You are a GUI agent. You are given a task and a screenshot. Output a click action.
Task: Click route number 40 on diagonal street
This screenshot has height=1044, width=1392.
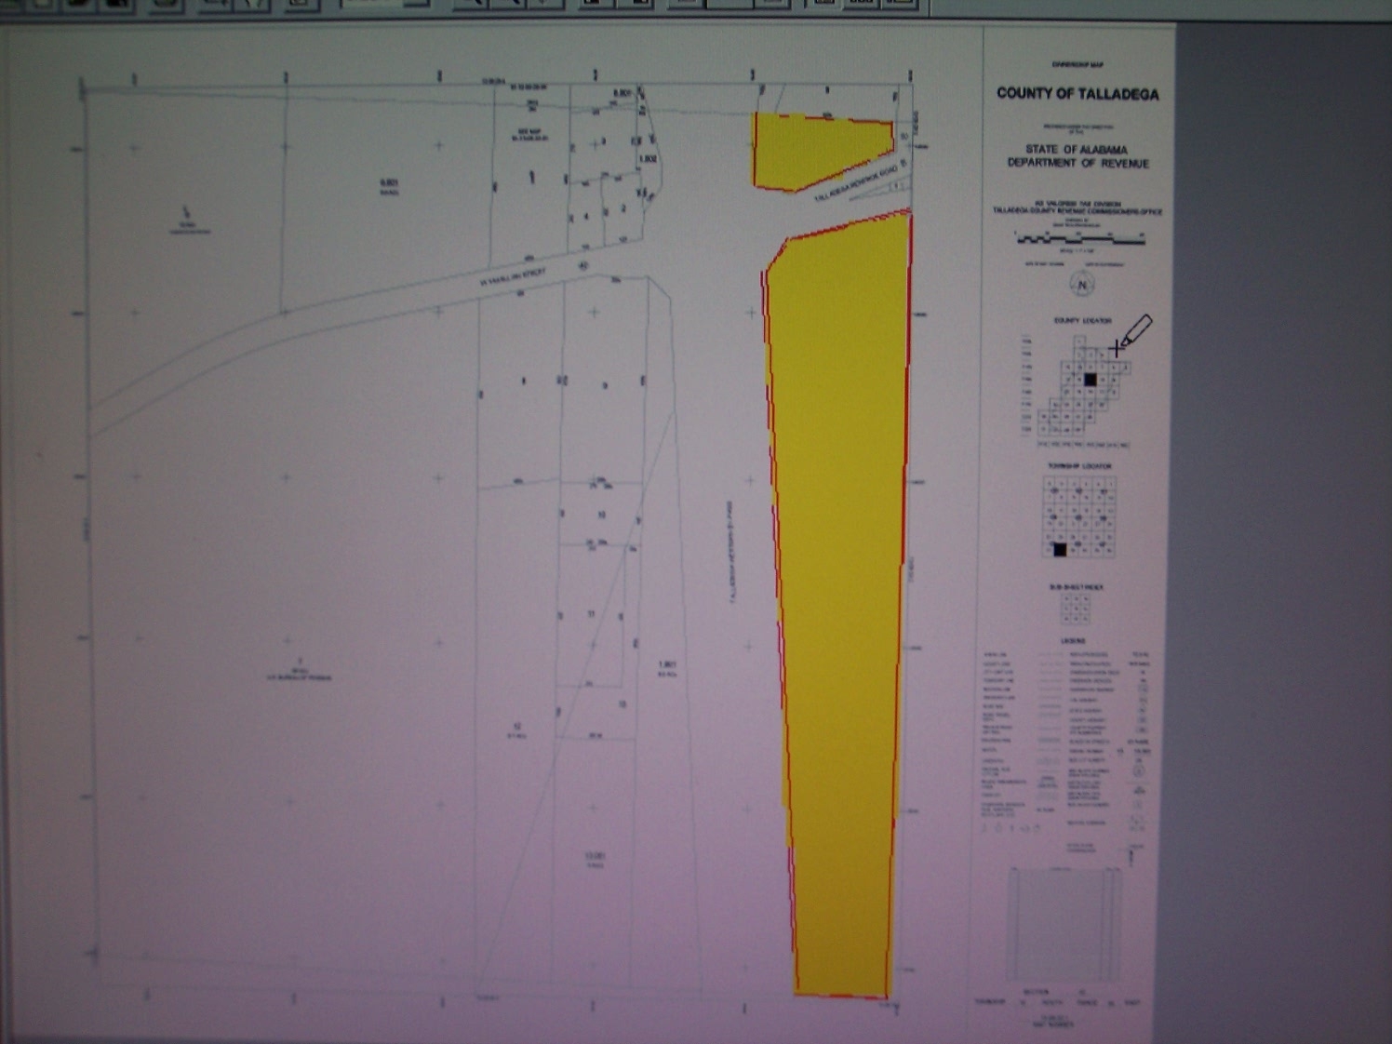(x=583, y=266)
